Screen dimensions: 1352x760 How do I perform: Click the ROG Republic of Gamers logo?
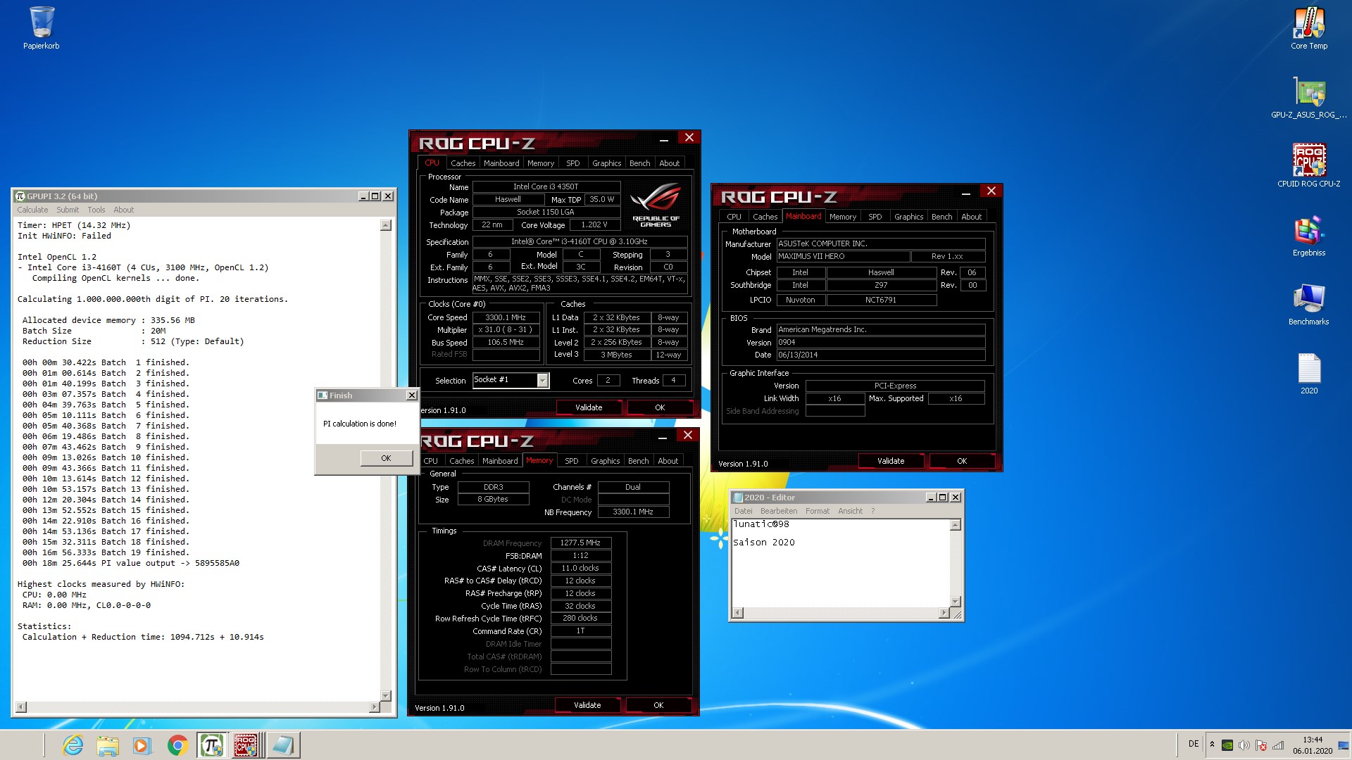(656, 204)
